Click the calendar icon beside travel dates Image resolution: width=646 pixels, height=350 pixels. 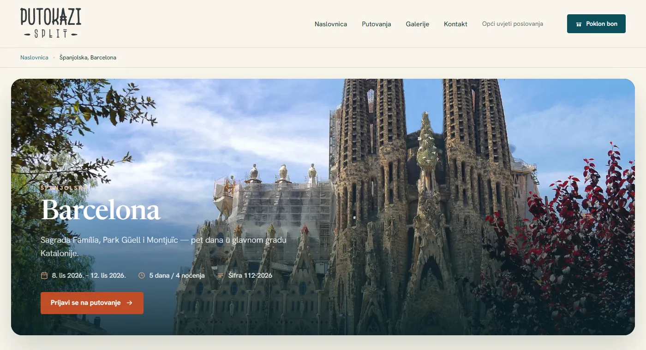44,275
